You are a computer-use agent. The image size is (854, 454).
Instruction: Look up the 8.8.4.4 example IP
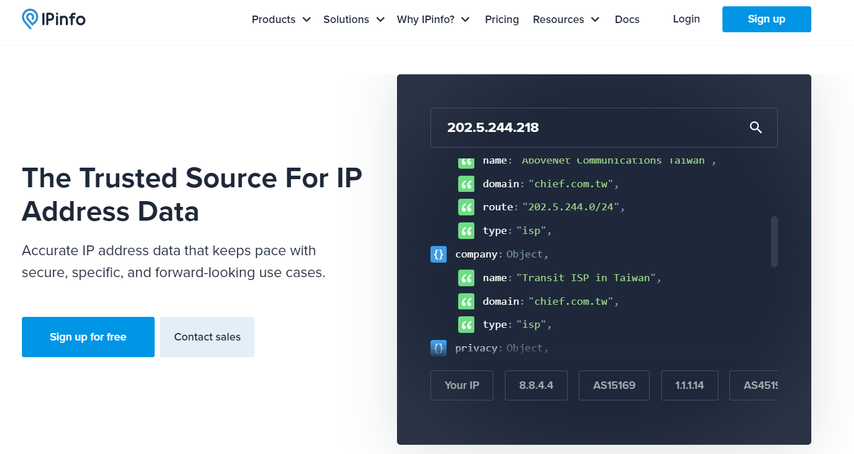[536, 385]
